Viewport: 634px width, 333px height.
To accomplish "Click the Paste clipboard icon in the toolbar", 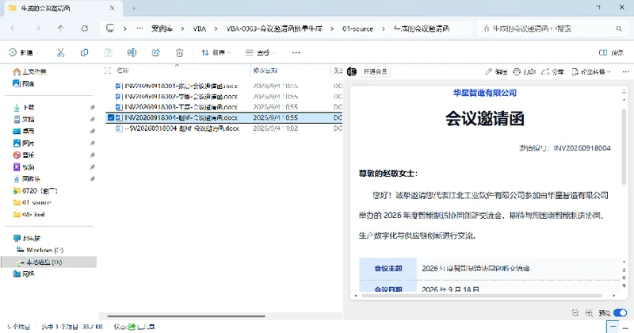I will point(108,52).
